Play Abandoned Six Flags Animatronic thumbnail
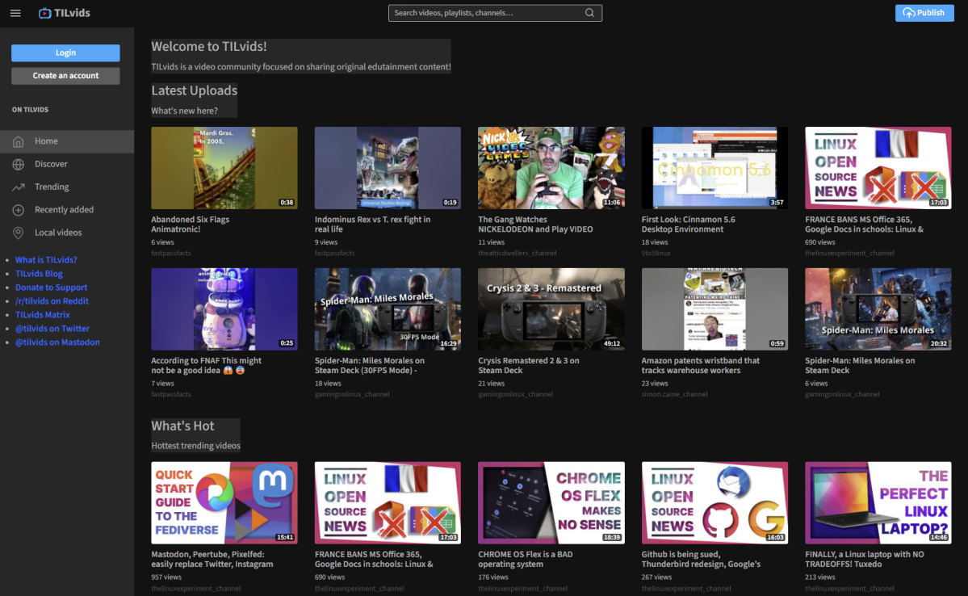The width and height of the screenshot is (968, 596). [x=224, y=168]
